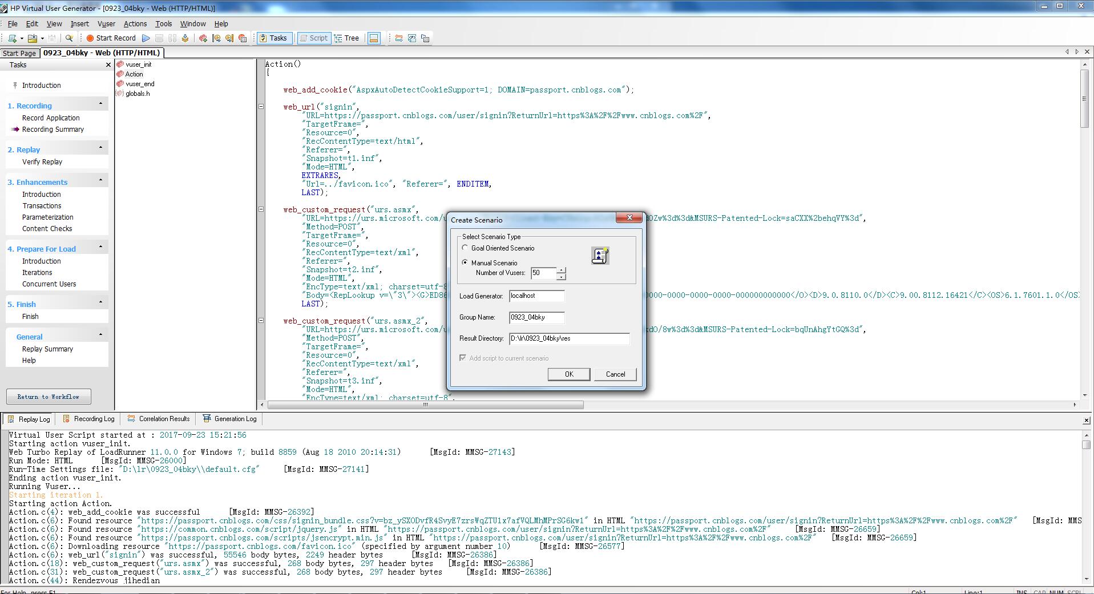1094x594 pixels.
Task: Toggle Add script to current scenario checkbox
Action: (x=463, y=358)
